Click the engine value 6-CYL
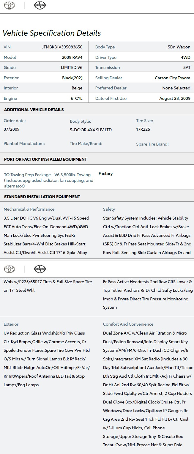This screenshot has width=194, height=454. [77, 98]
